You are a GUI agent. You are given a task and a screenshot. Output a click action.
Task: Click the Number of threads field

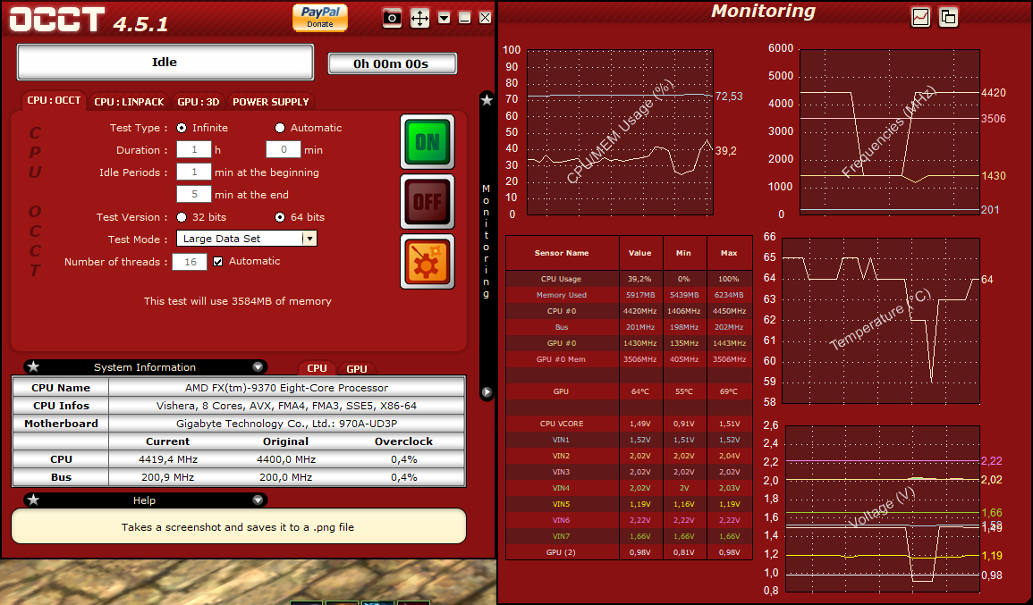[x=190, y=261]
